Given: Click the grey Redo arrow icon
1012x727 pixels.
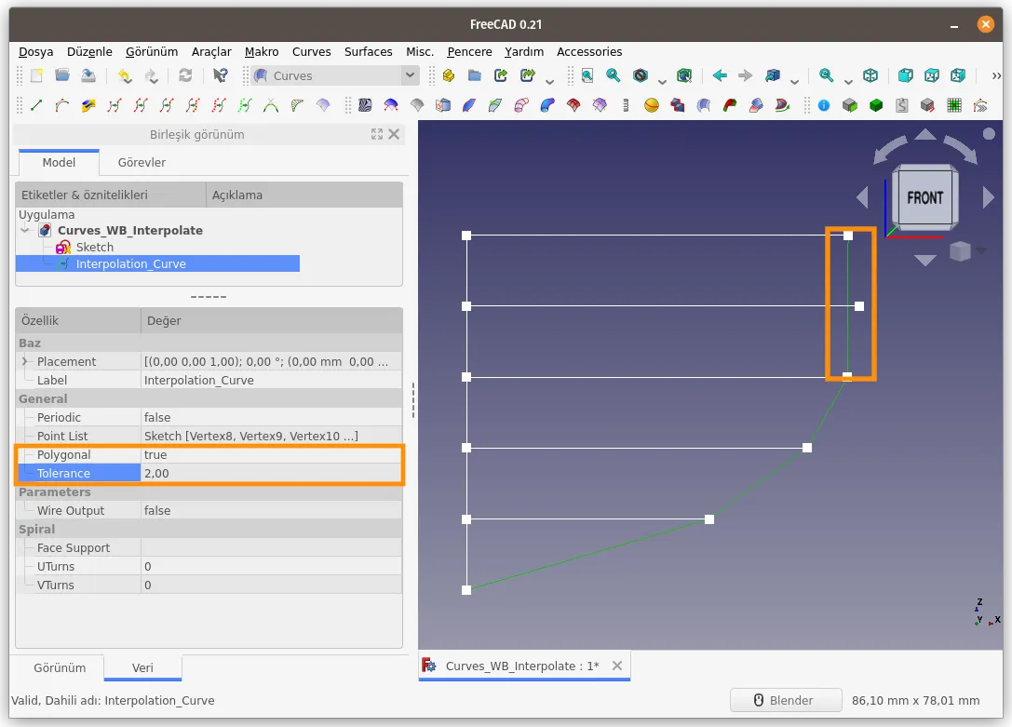Looking at the screenshot, I should [151, 75].
